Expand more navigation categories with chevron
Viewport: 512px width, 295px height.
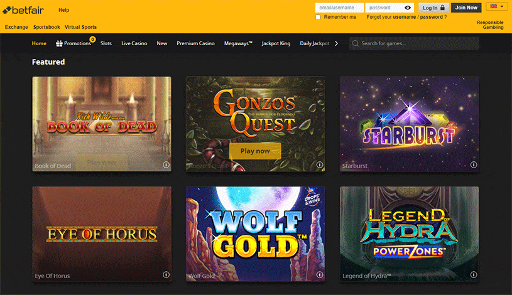coord(336,43)
